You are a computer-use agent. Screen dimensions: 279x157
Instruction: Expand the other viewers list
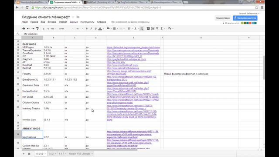click(223, 23)
